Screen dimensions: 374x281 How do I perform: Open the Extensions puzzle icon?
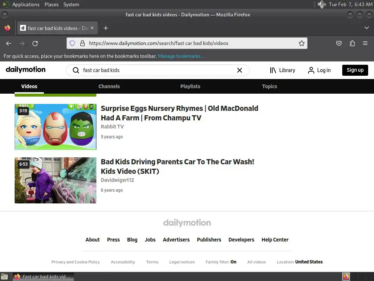[x=352, y=43]
